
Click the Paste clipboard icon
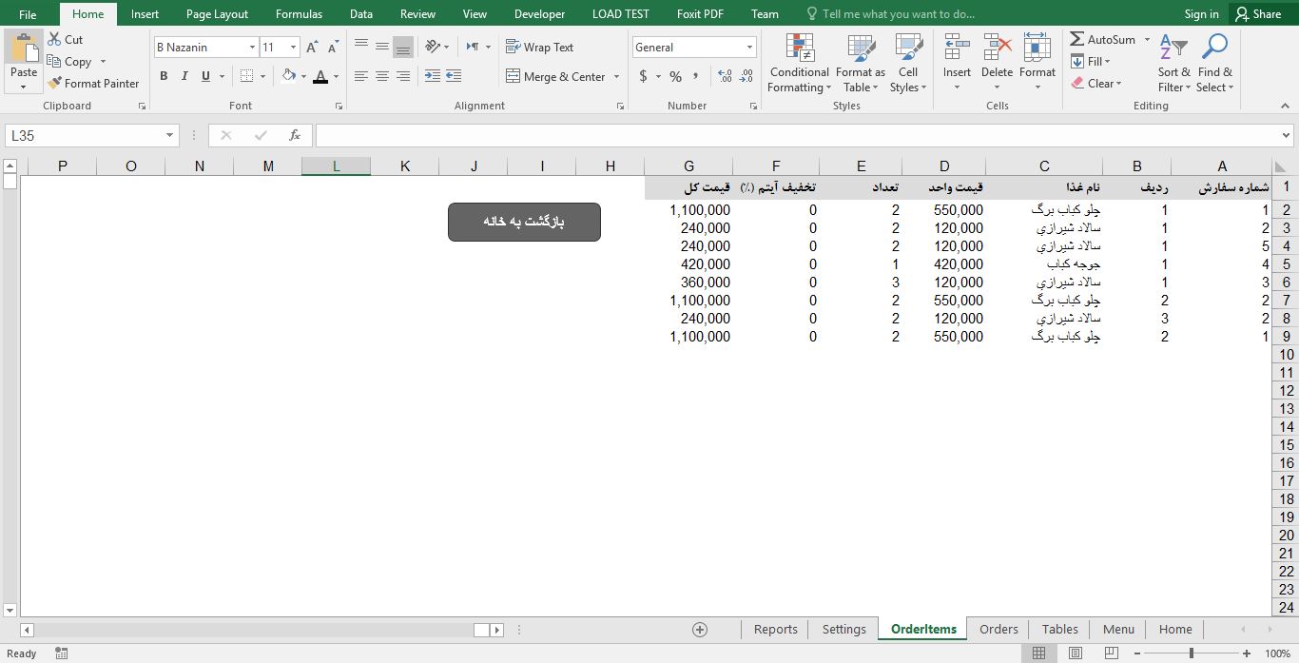coord(24,48)
